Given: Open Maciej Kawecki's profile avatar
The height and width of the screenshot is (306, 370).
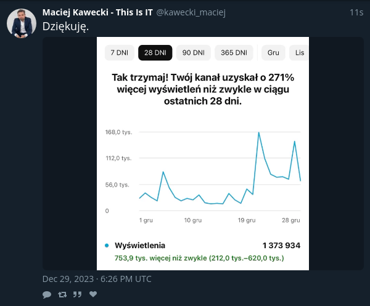Looking at the screenshot, I should (22, 23).
